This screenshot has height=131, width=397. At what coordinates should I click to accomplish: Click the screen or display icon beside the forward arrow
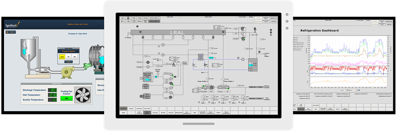tap(134, 21)
